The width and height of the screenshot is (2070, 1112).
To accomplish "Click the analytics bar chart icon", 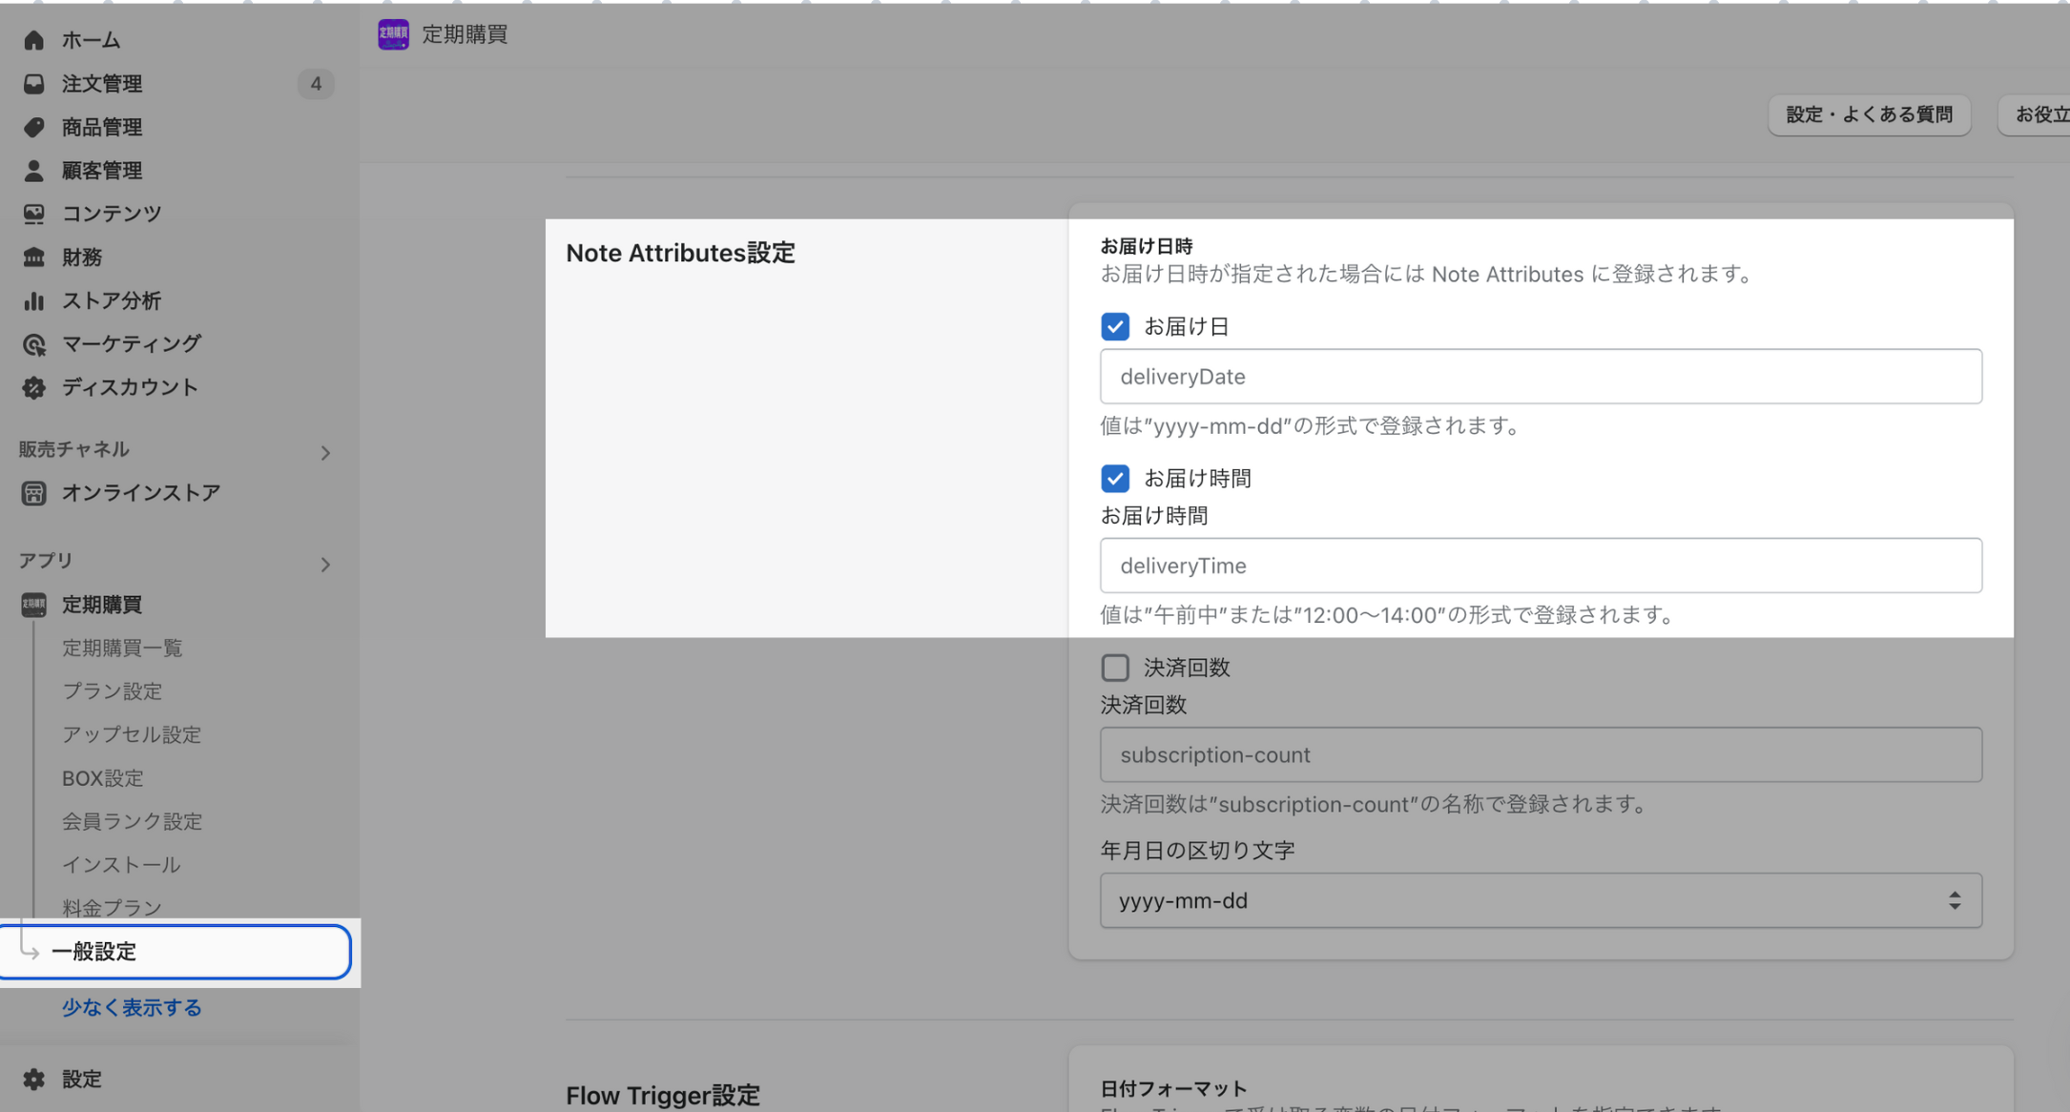I will [34, 300].
